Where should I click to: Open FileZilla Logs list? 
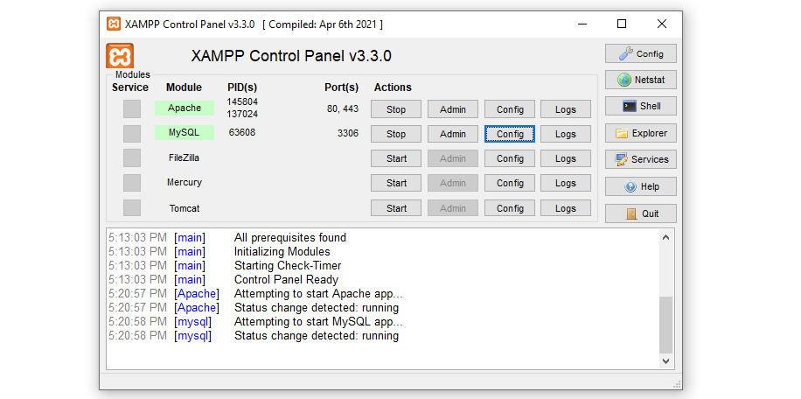click(566, 158)
